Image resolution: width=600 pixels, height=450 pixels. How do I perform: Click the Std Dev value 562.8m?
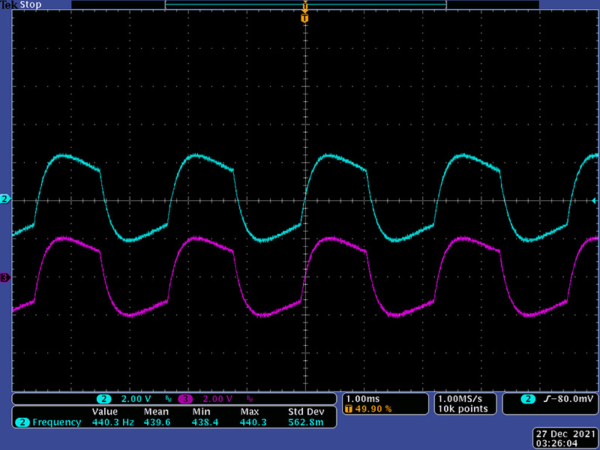(304, 423)
